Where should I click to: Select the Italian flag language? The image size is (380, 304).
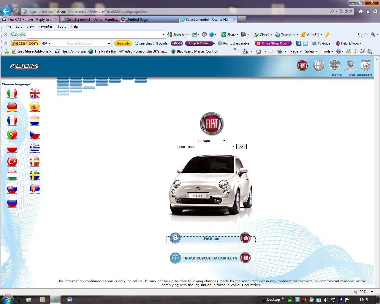tap(12, 93)
